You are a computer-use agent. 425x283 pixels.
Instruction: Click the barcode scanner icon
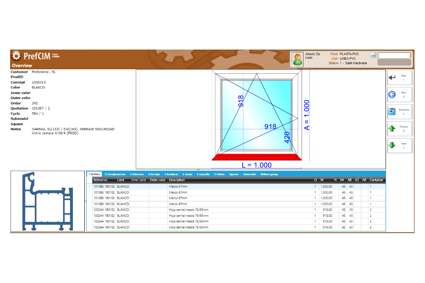click(373, 55)
